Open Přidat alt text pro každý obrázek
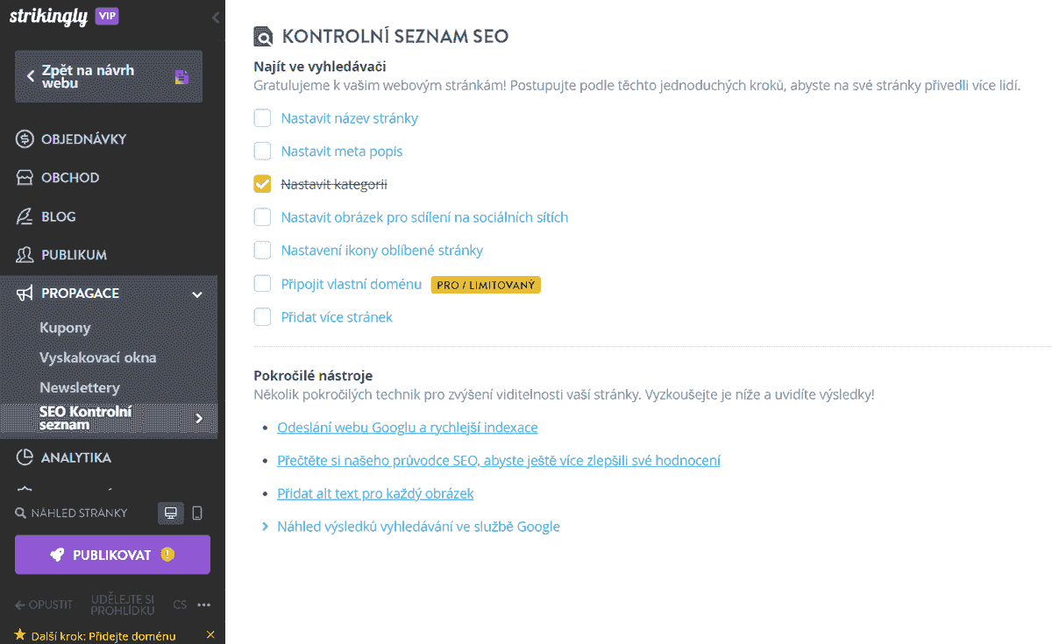 (x=375, y=493)
